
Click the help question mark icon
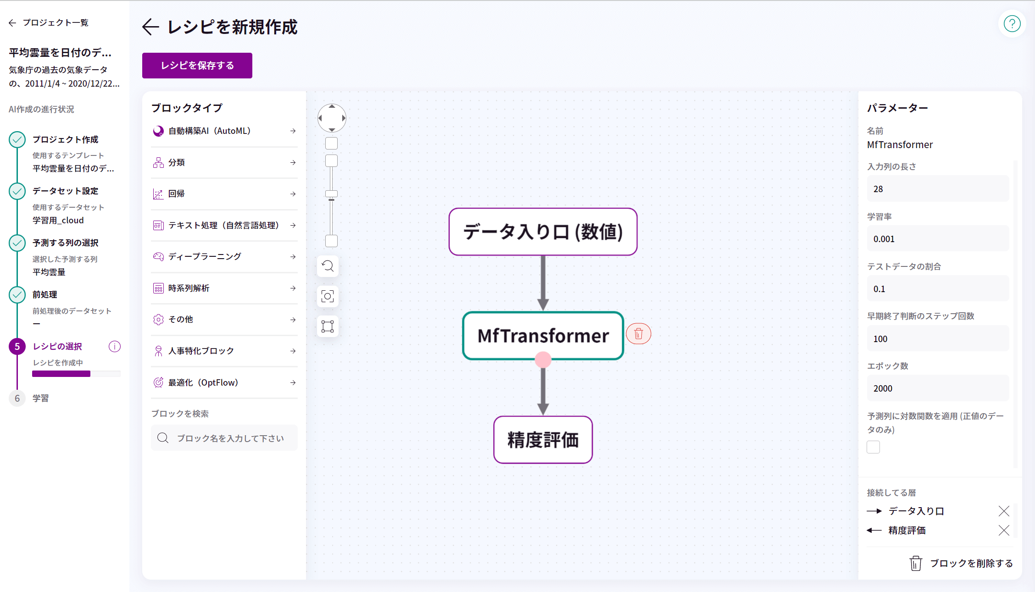pos(1012,24)
